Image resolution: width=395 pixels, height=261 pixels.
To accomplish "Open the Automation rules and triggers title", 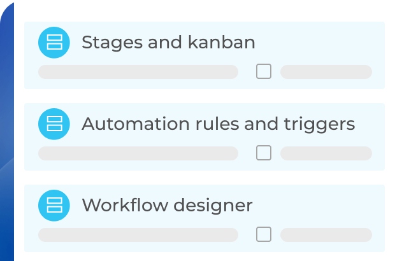I will 218,124.
